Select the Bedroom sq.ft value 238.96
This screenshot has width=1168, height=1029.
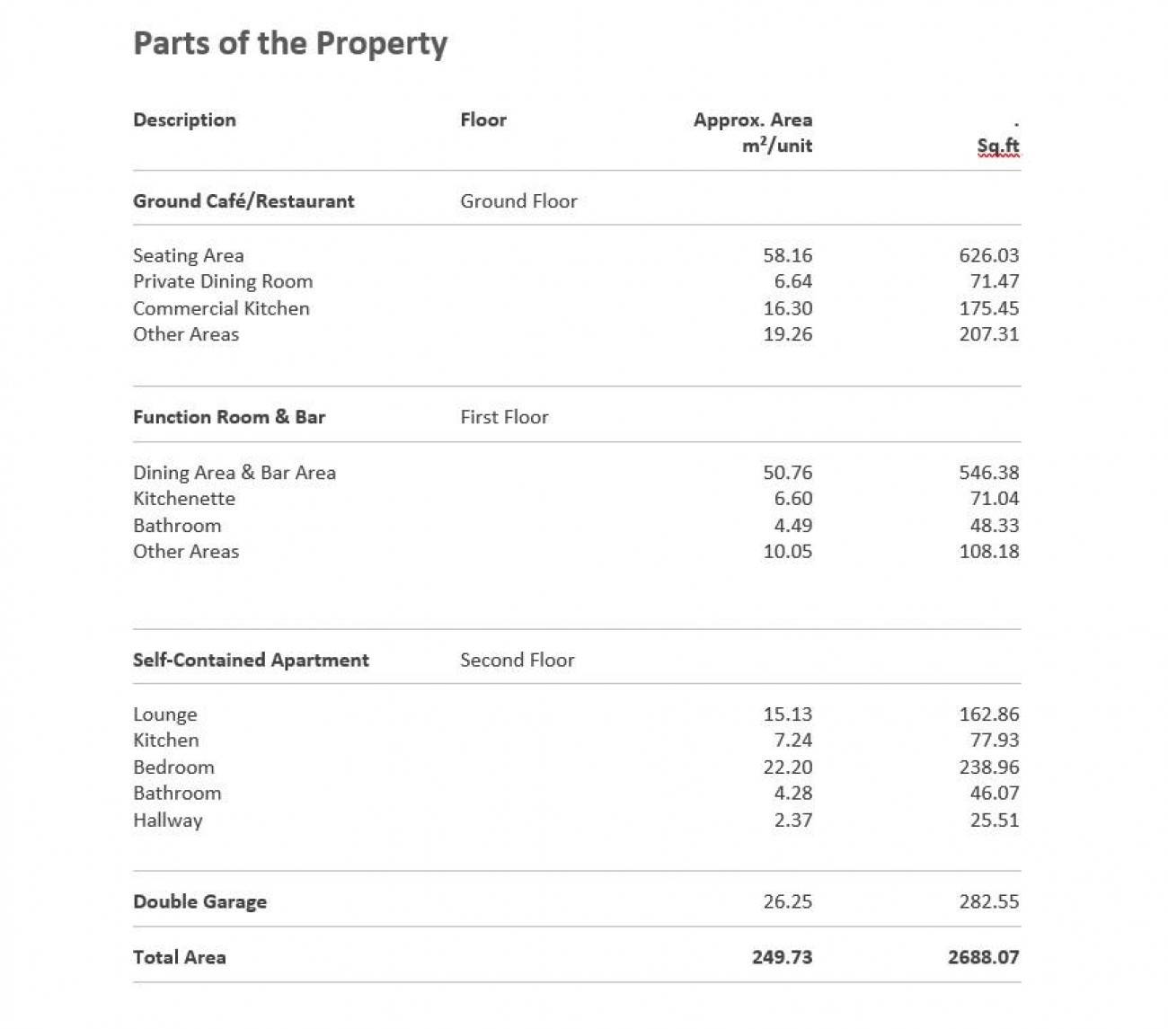pyautogui.click(x=989, y=767)
